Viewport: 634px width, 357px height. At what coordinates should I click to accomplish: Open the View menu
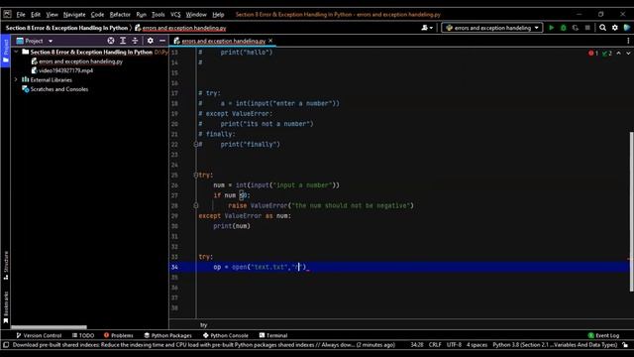pos(52,15)
